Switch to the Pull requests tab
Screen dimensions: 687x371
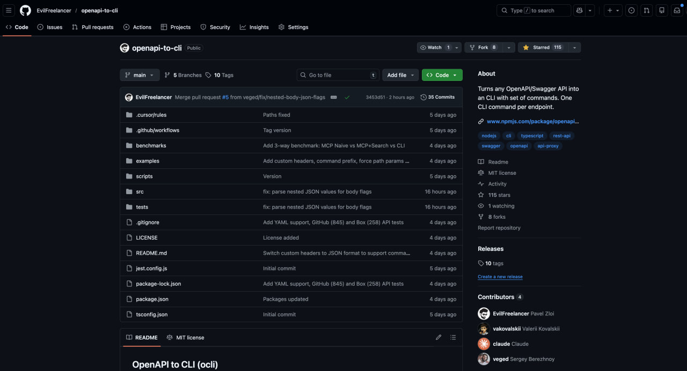click(x=92, y=27)
